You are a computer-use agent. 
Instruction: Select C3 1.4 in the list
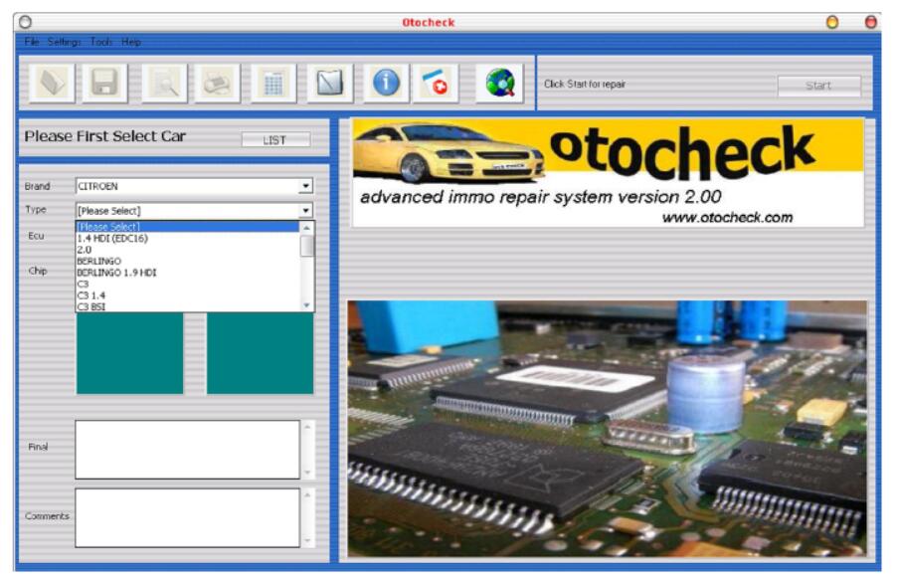click(187, 295)
